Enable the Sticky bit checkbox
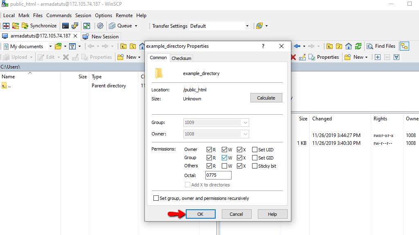 point(255,166)
